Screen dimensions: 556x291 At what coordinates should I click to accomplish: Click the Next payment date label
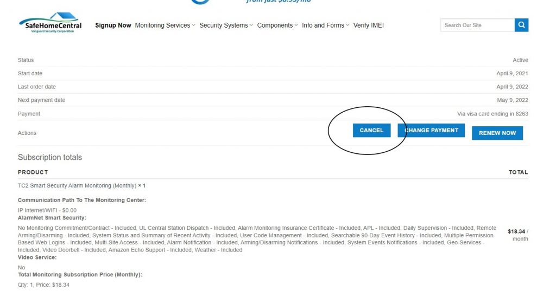coord(41,100)
